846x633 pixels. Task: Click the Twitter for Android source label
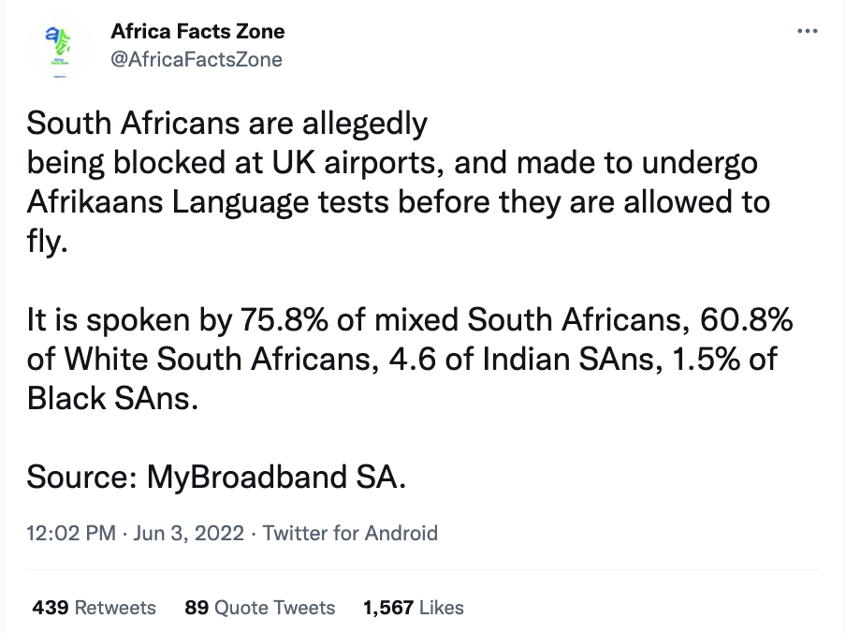pyautogui.click(x=350, y=534)
